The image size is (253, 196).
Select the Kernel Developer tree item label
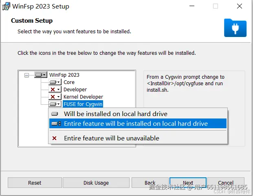click(83, 97)
